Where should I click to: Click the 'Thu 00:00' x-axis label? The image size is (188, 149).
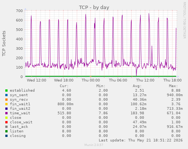tap(91, 80)
